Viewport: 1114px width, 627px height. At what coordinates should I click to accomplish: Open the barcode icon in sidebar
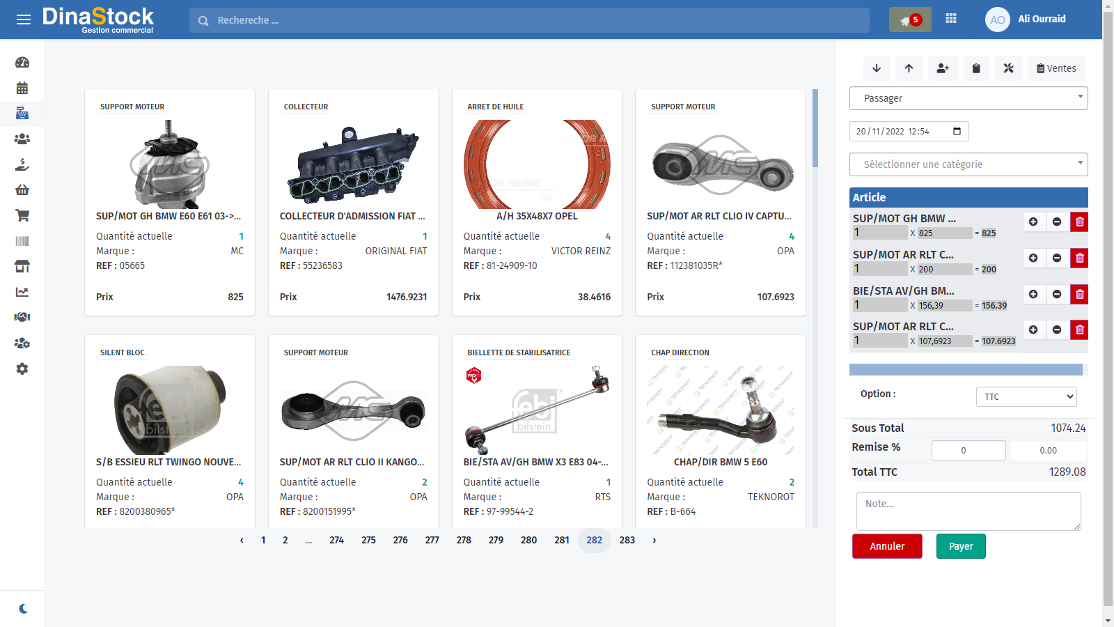point(22,241)
